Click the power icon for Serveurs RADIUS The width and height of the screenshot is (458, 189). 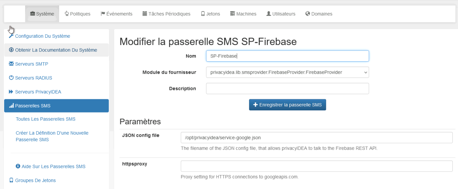[x=11, y=78]
